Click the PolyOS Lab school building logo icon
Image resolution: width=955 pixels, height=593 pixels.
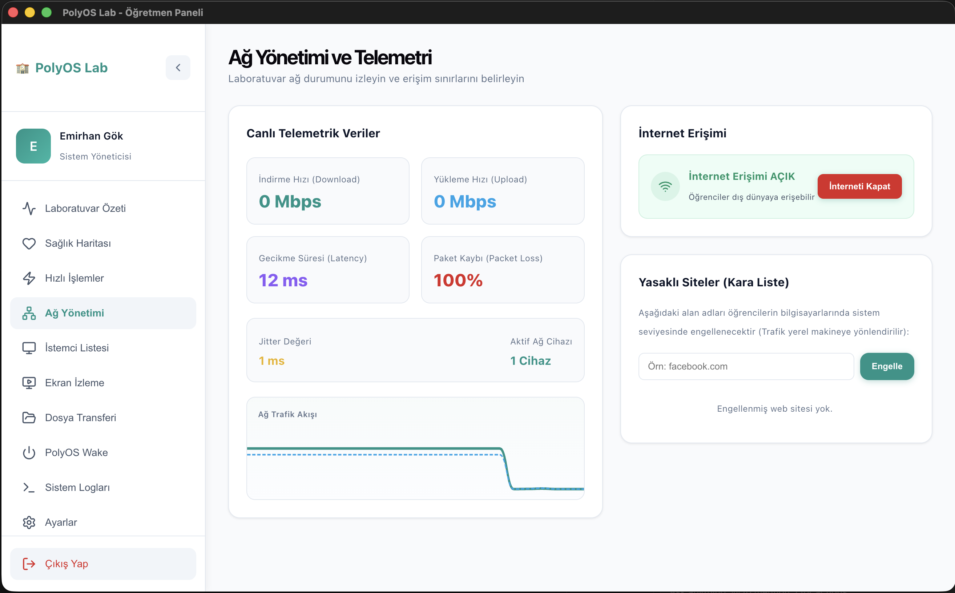(23, 68)
